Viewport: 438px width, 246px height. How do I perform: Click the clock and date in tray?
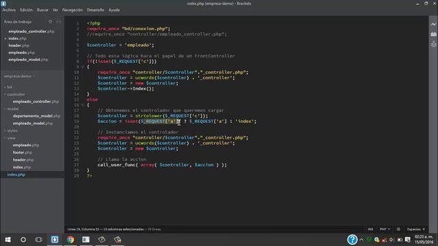pyautogui.click(x=424, y=240)
